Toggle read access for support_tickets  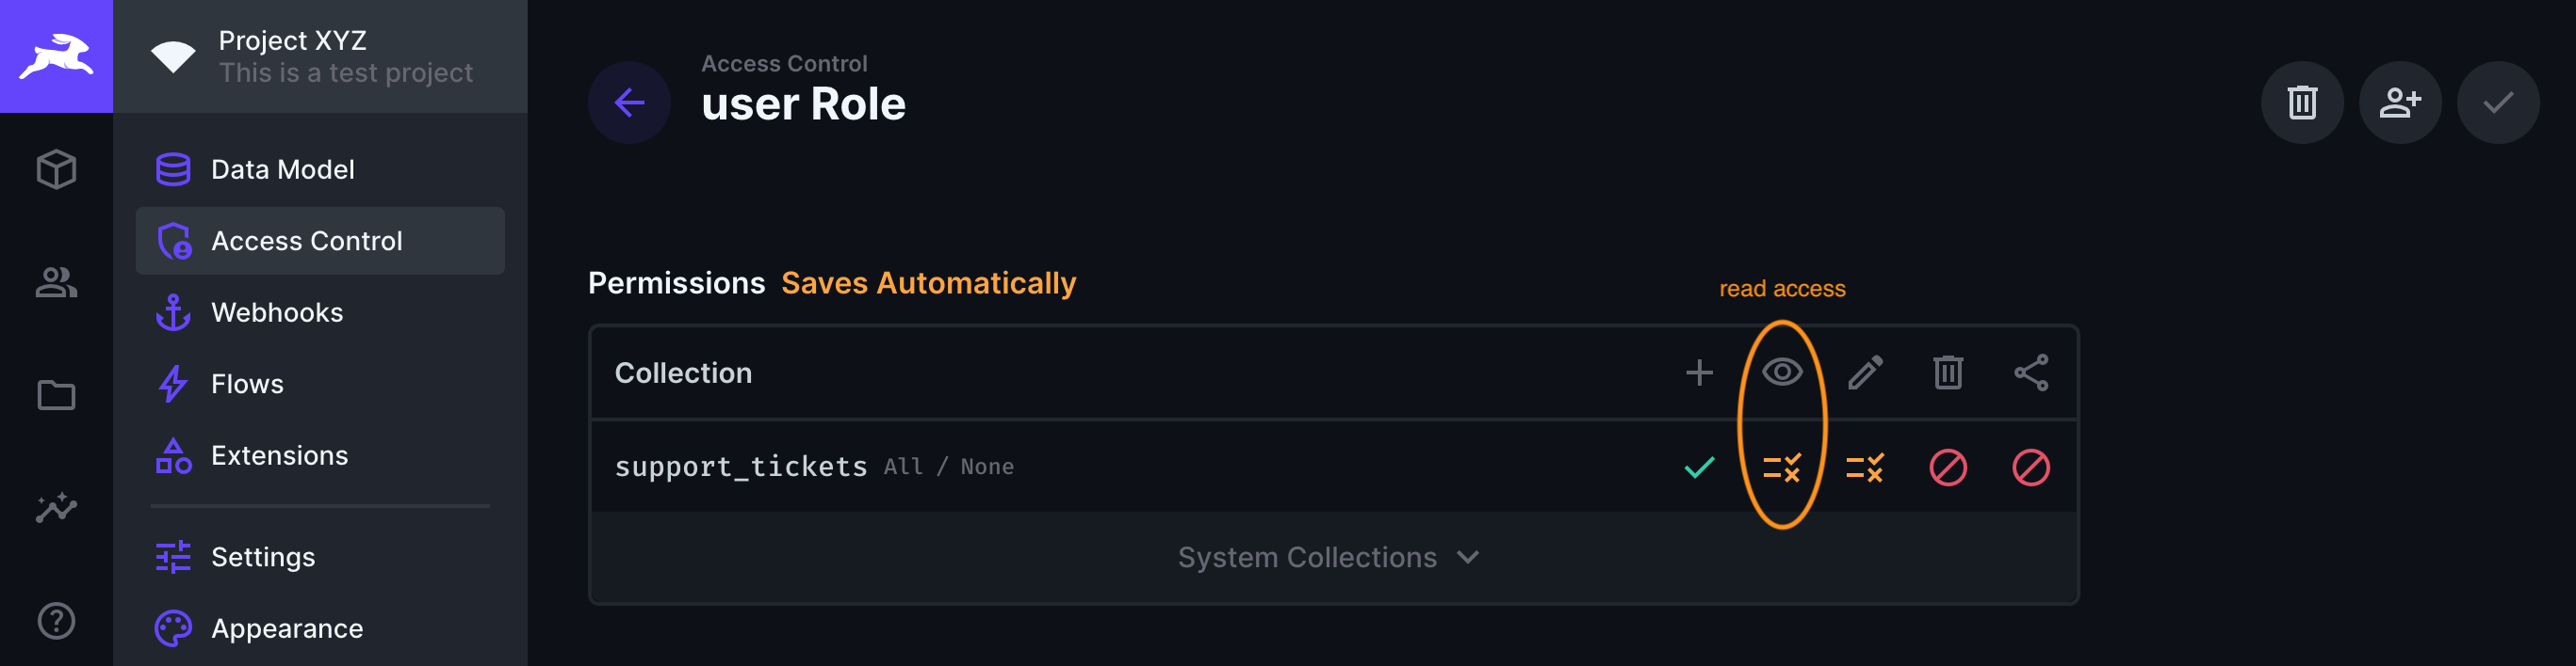[x=1782, y=466]
